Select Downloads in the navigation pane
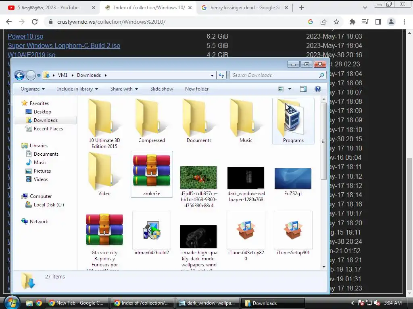Viewport: 413px width, 309px height. (45, 120)
